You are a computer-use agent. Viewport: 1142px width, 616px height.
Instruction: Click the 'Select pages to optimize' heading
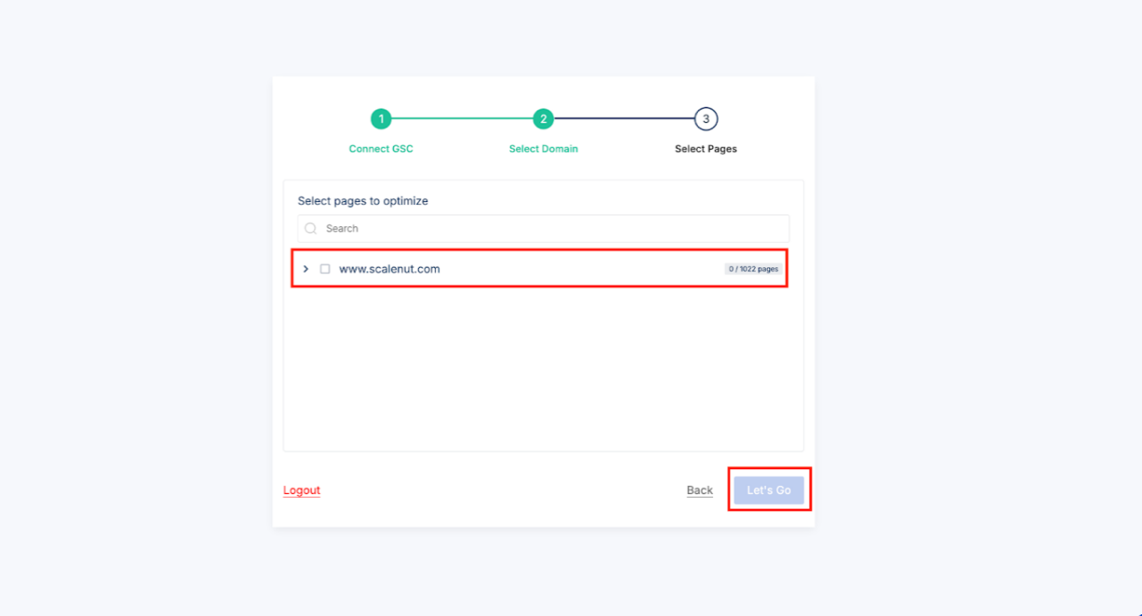coord(363,201)
